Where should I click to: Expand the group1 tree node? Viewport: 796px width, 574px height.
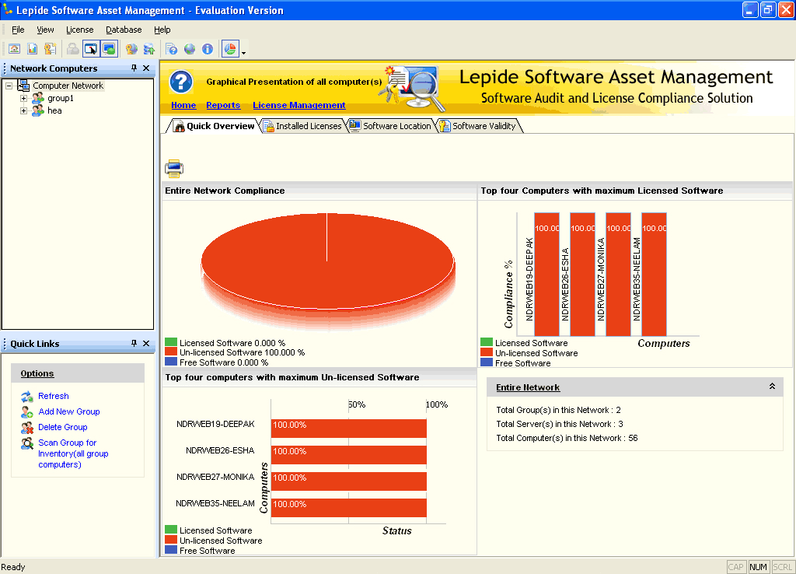tap(23, 98)
